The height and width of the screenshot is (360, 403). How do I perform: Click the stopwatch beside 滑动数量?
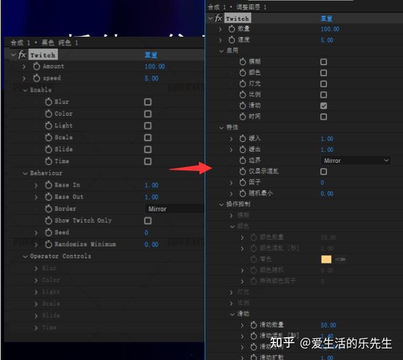click(254, 325)
